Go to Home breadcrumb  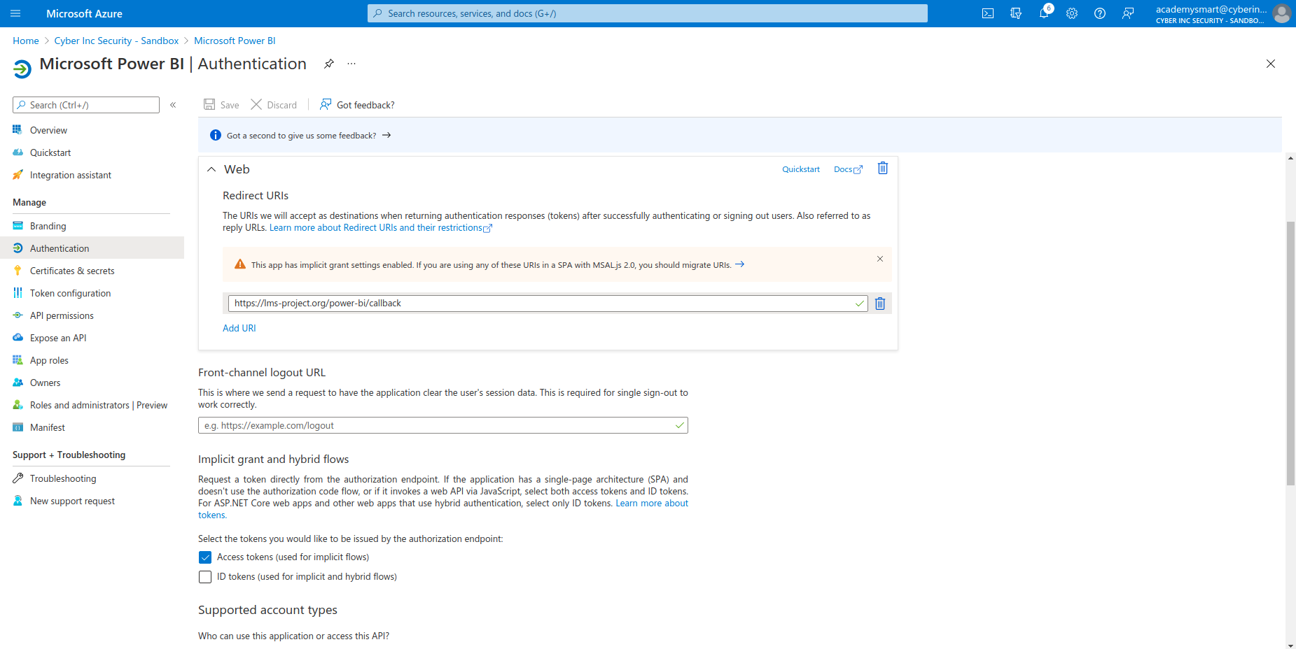(26, 41)
